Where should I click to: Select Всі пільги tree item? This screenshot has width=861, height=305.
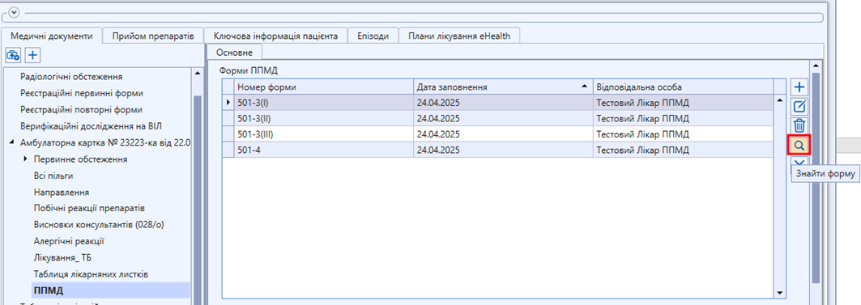click(x=53, y=176)
